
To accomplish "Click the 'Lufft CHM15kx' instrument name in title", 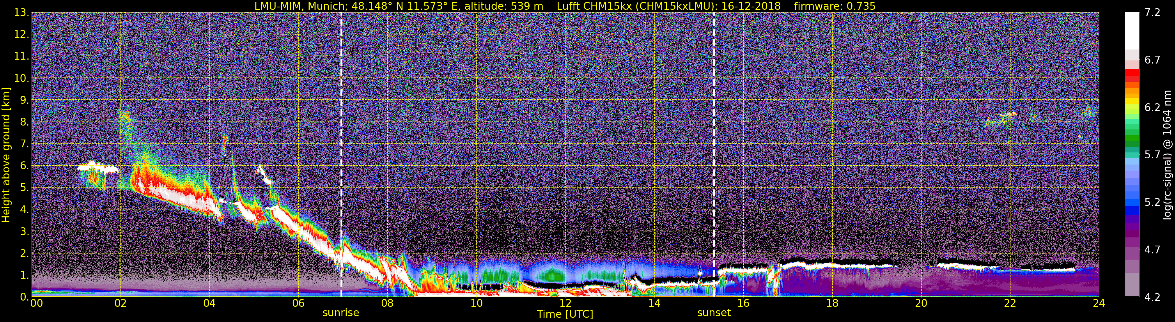I will pos(594,6).
